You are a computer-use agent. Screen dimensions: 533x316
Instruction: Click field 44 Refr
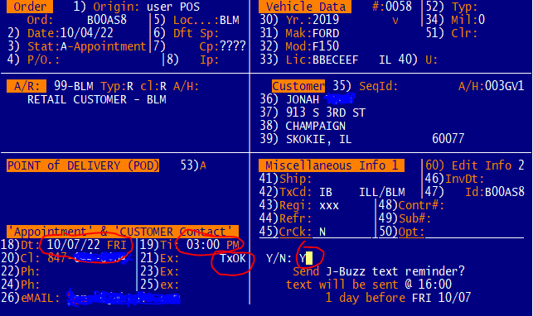coord(285,218)
